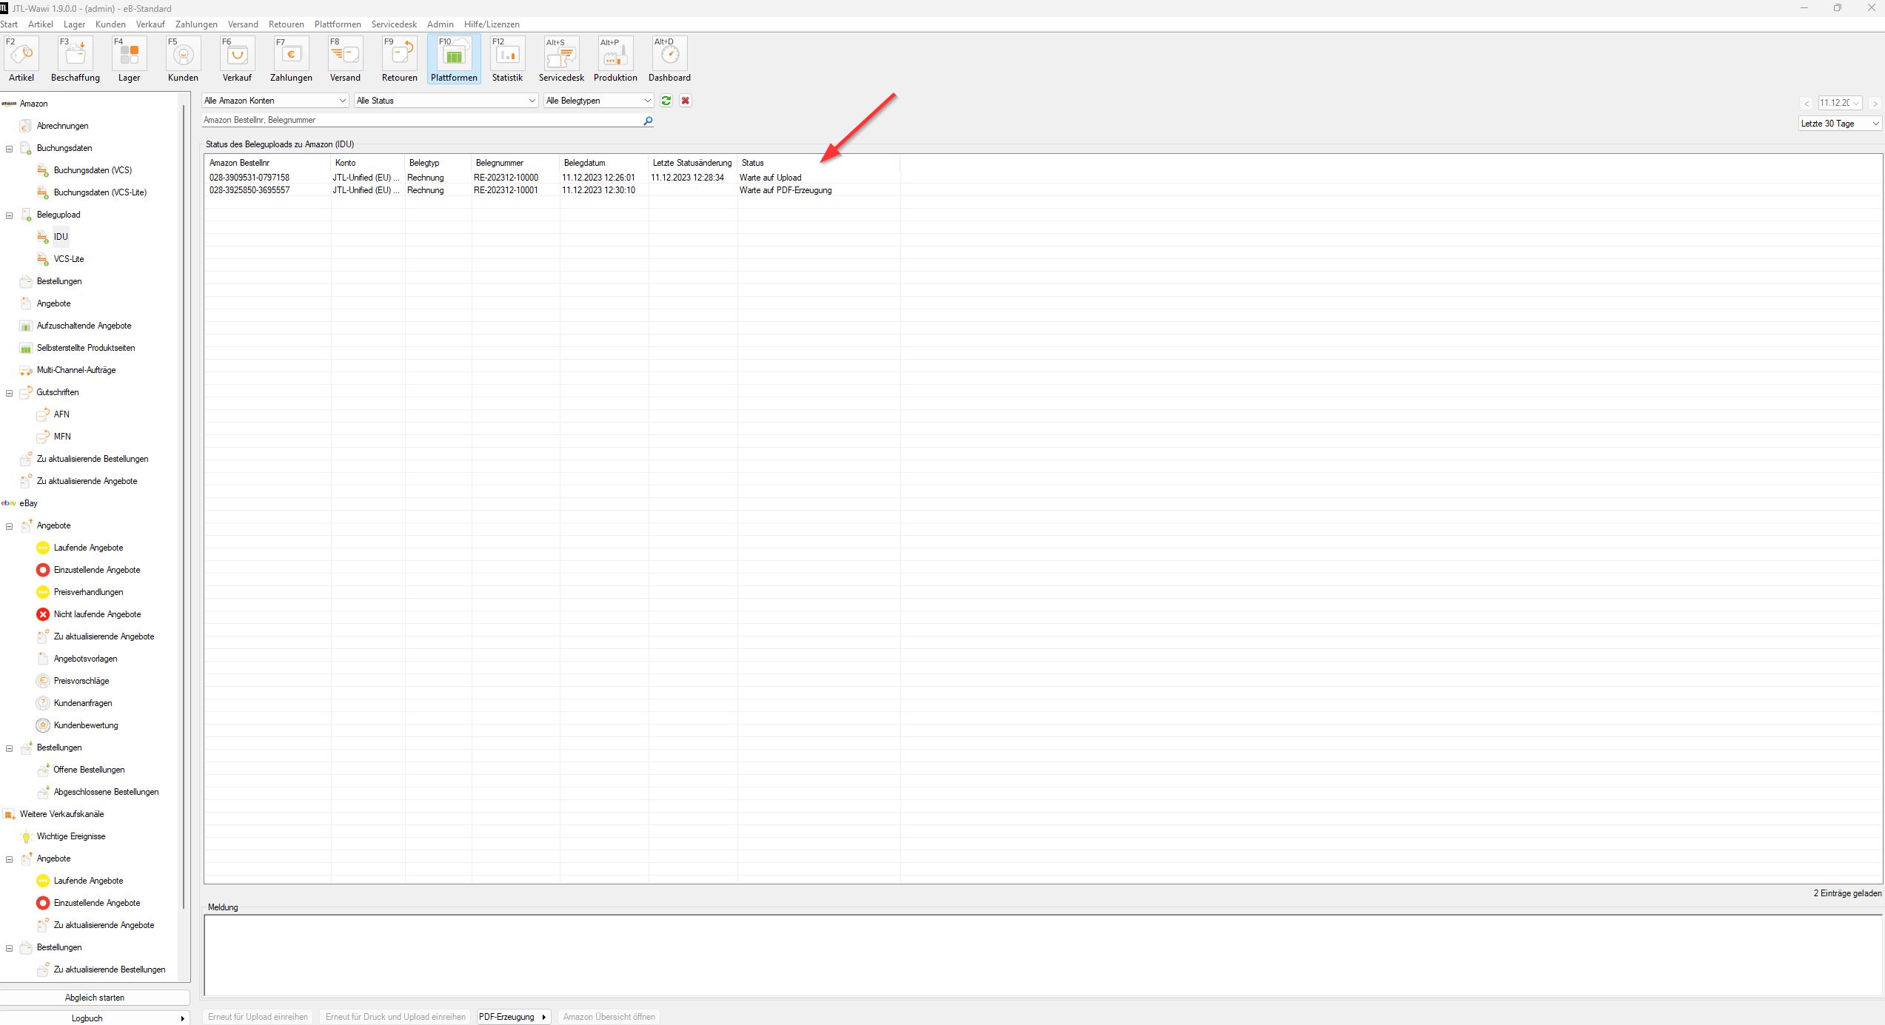Click the search magnifier icon

click(x=648, y=121)
